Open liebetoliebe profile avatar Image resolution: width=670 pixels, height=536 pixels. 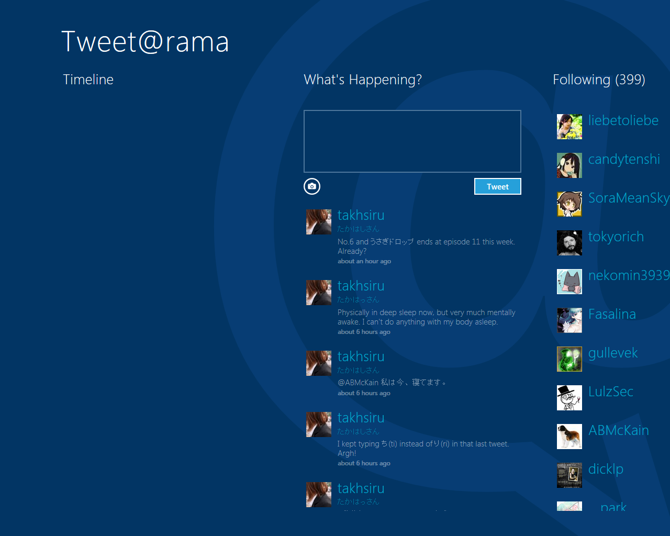click(x=569, y=127)
